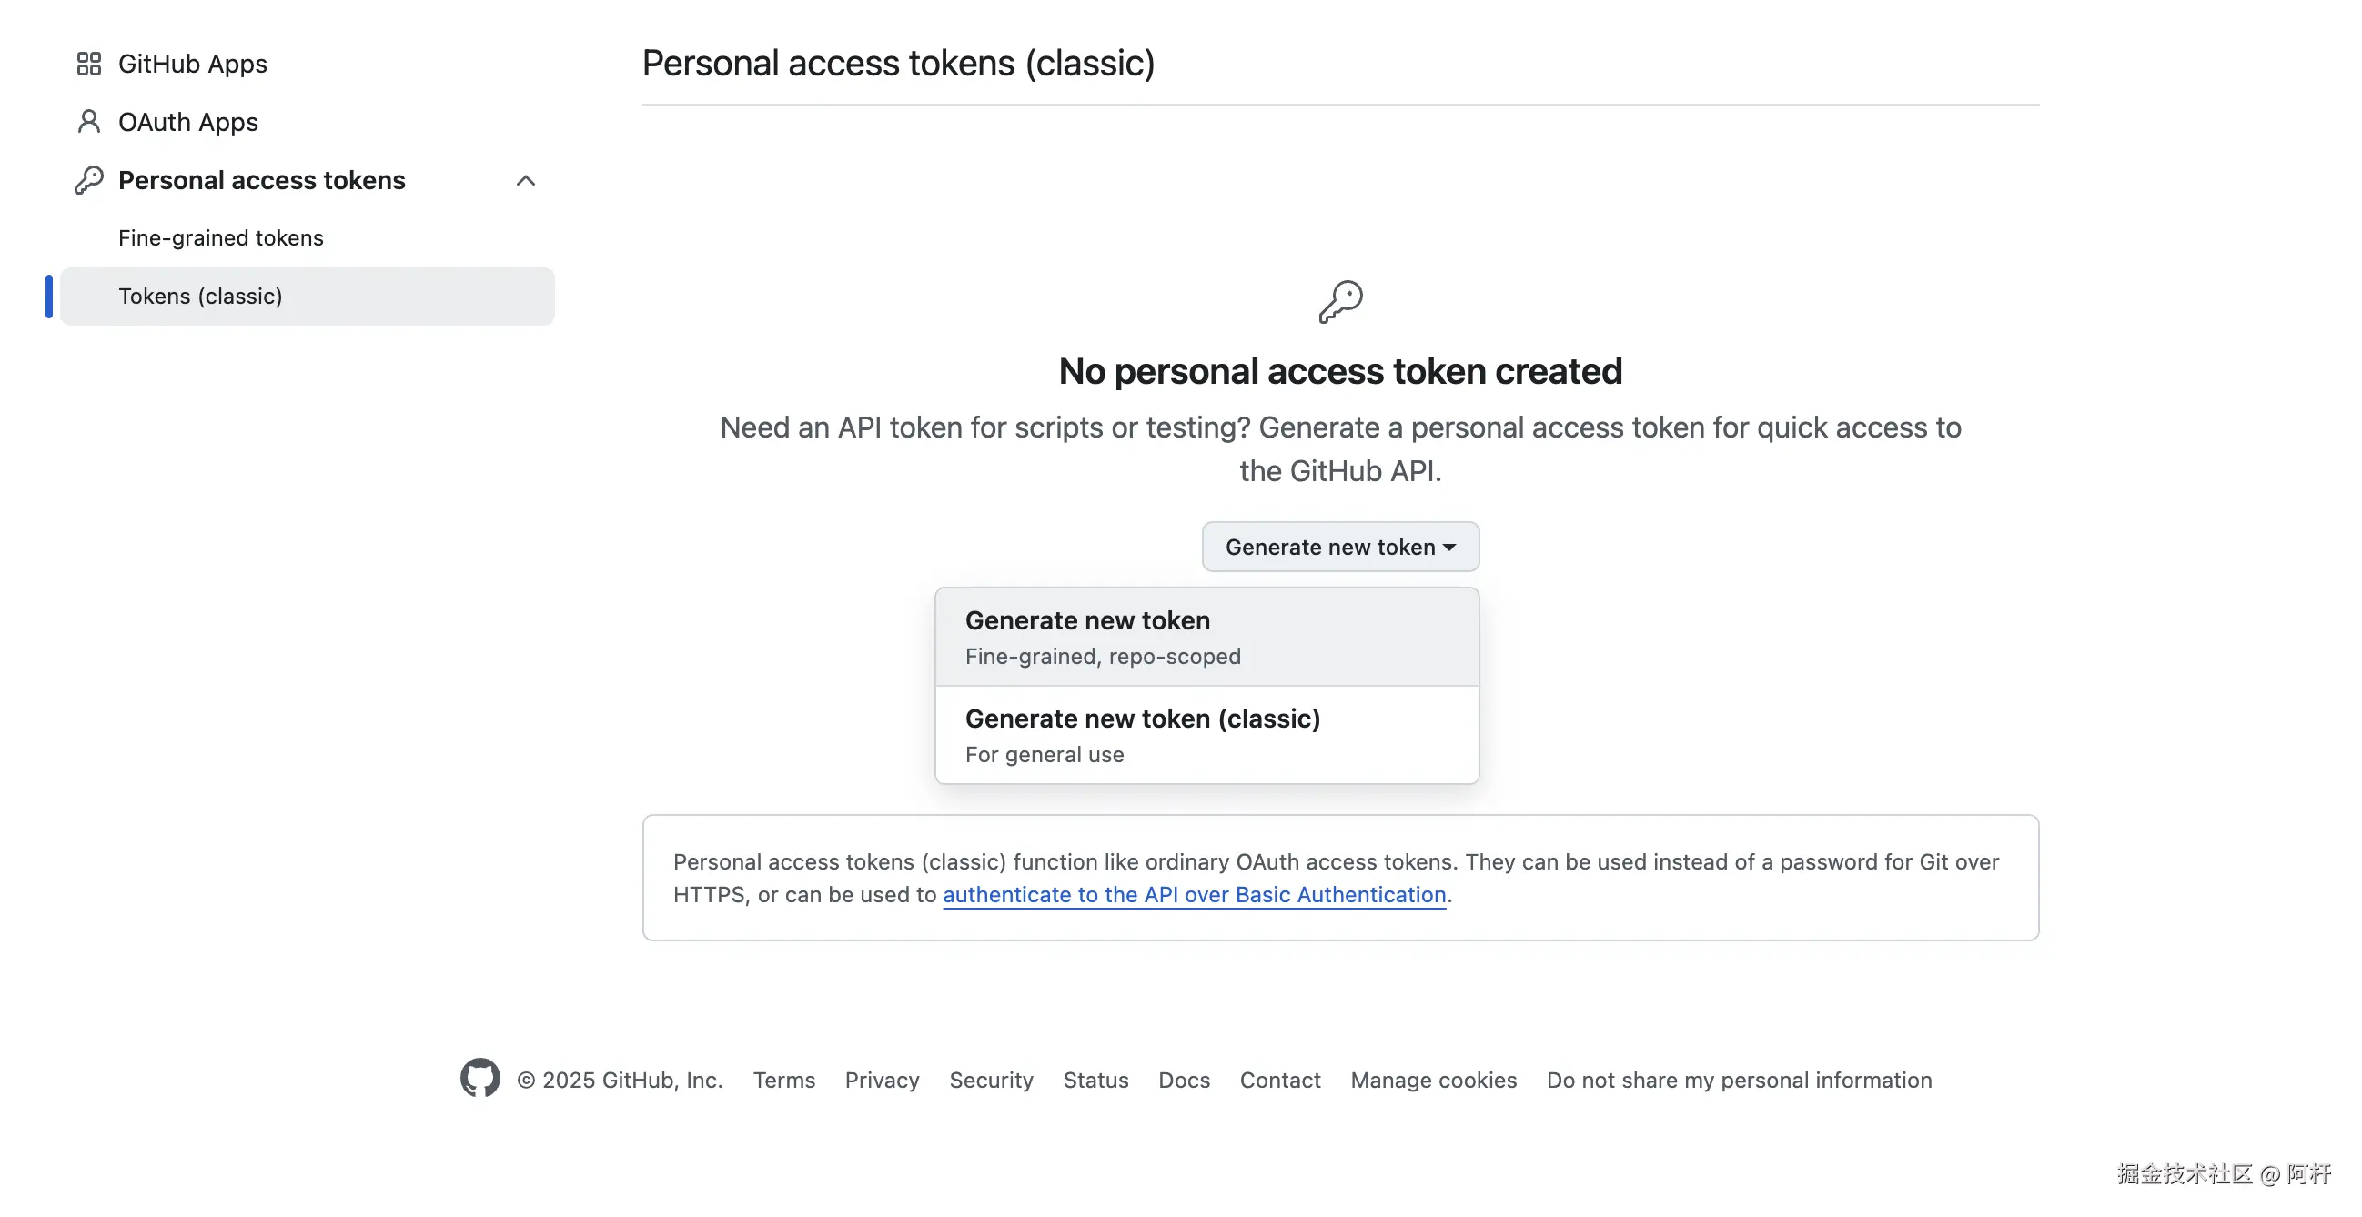Click Do not share my personal information
This screenshot has width=2362, height=1217.
(1739, 1081)
